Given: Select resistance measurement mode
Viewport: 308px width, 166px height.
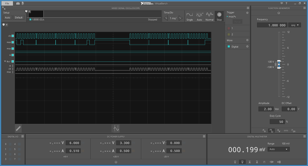Looking at the screenshot, I should pyautogui.click(x=264, y=162).
